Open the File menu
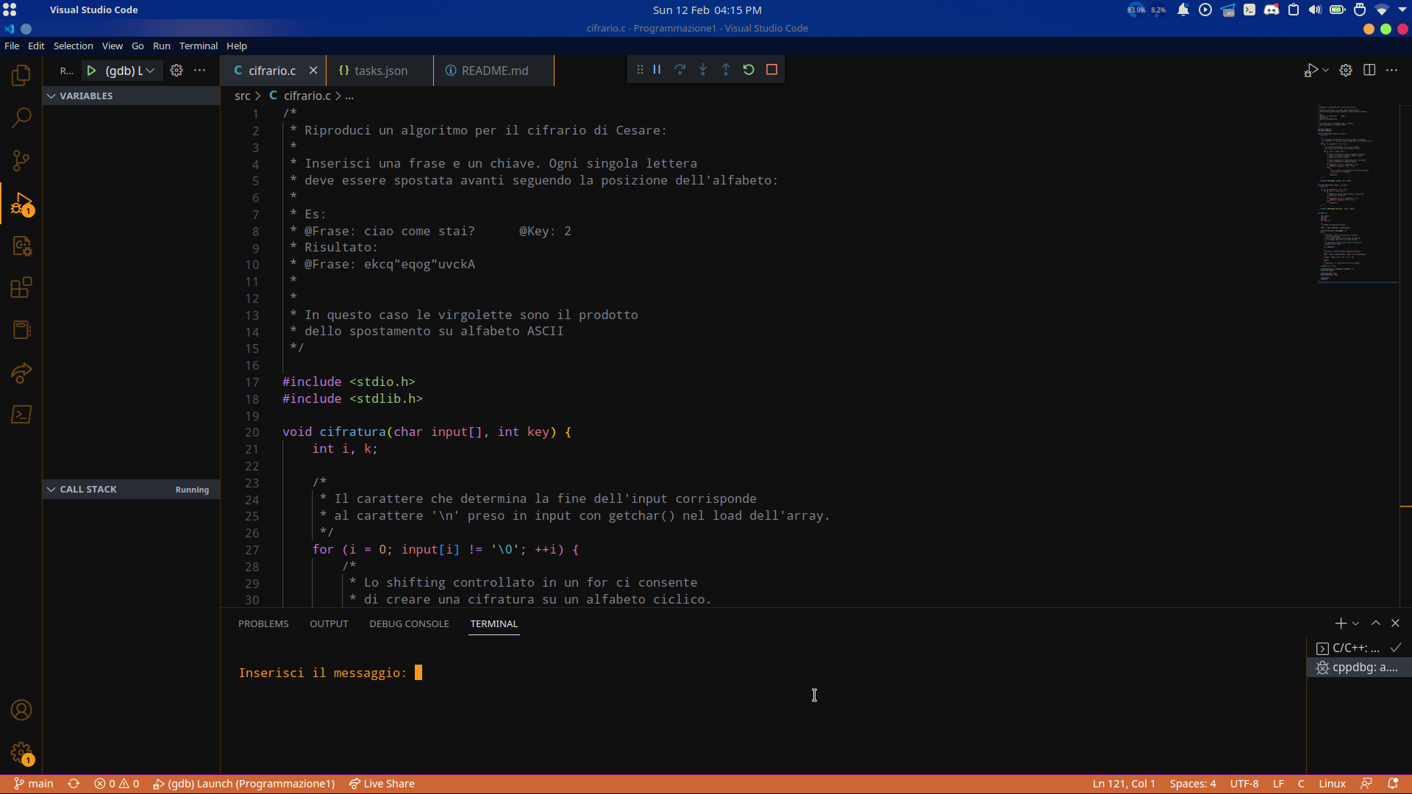Viewport: 1412px width, 794px height. click(x=12, y=46)
